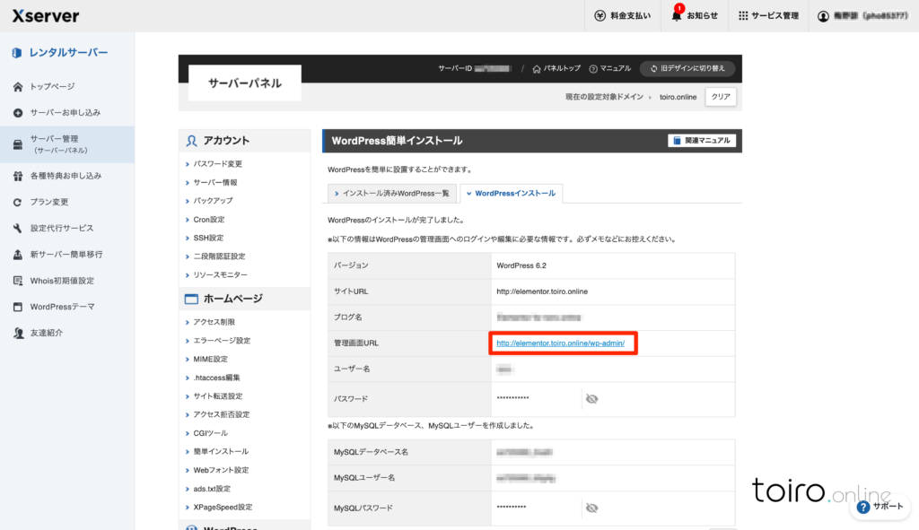Expand the パスワード変更 account item
Image resolution: width=919 pixels, height=530 pixels.
[217, 164]
